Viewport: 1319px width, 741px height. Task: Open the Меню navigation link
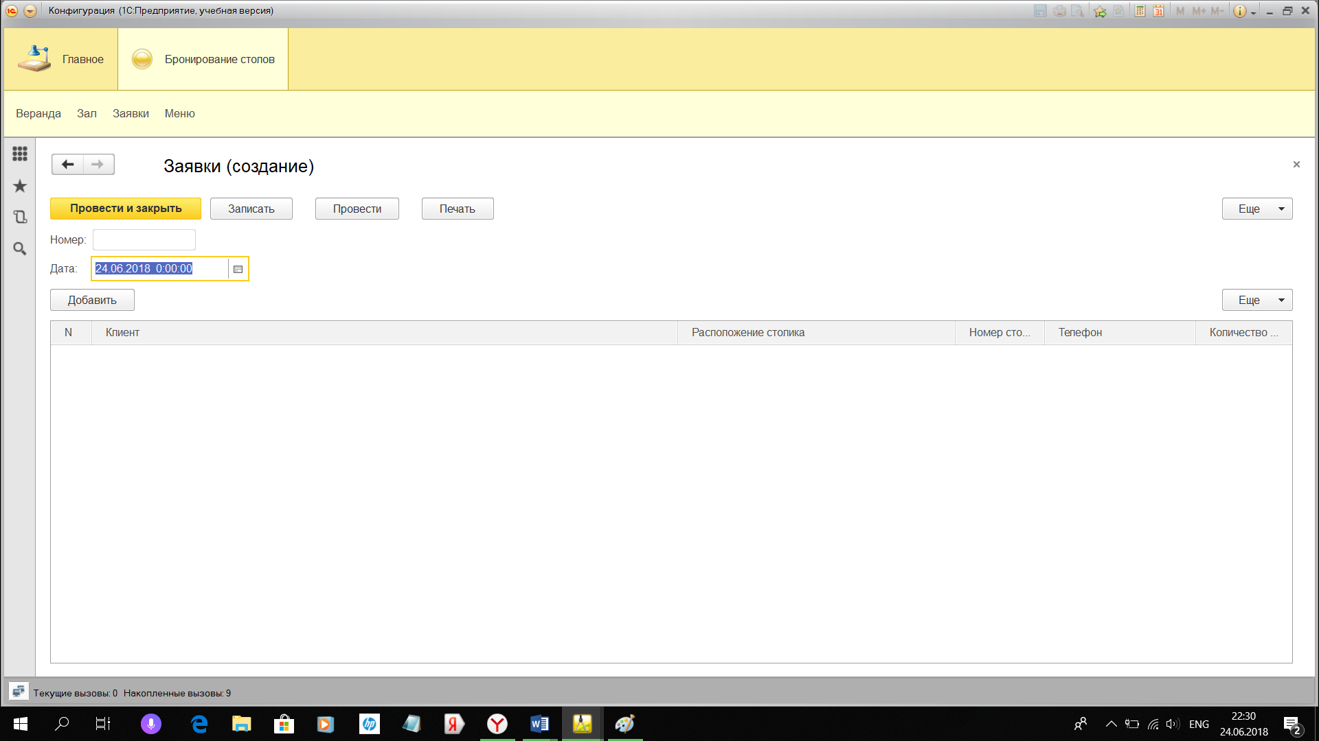click(x=179, y=113)
